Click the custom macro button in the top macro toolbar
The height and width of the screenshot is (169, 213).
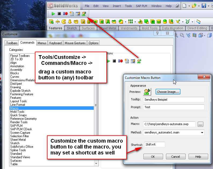[84, 14]
